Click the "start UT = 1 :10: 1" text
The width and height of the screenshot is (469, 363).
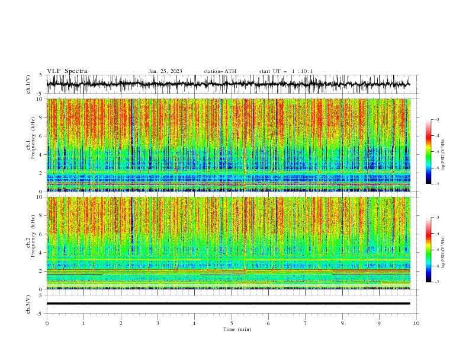click(x=286, y=71)
